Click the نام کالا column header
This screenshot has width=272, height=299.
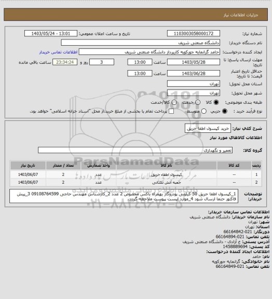point(166,166)
